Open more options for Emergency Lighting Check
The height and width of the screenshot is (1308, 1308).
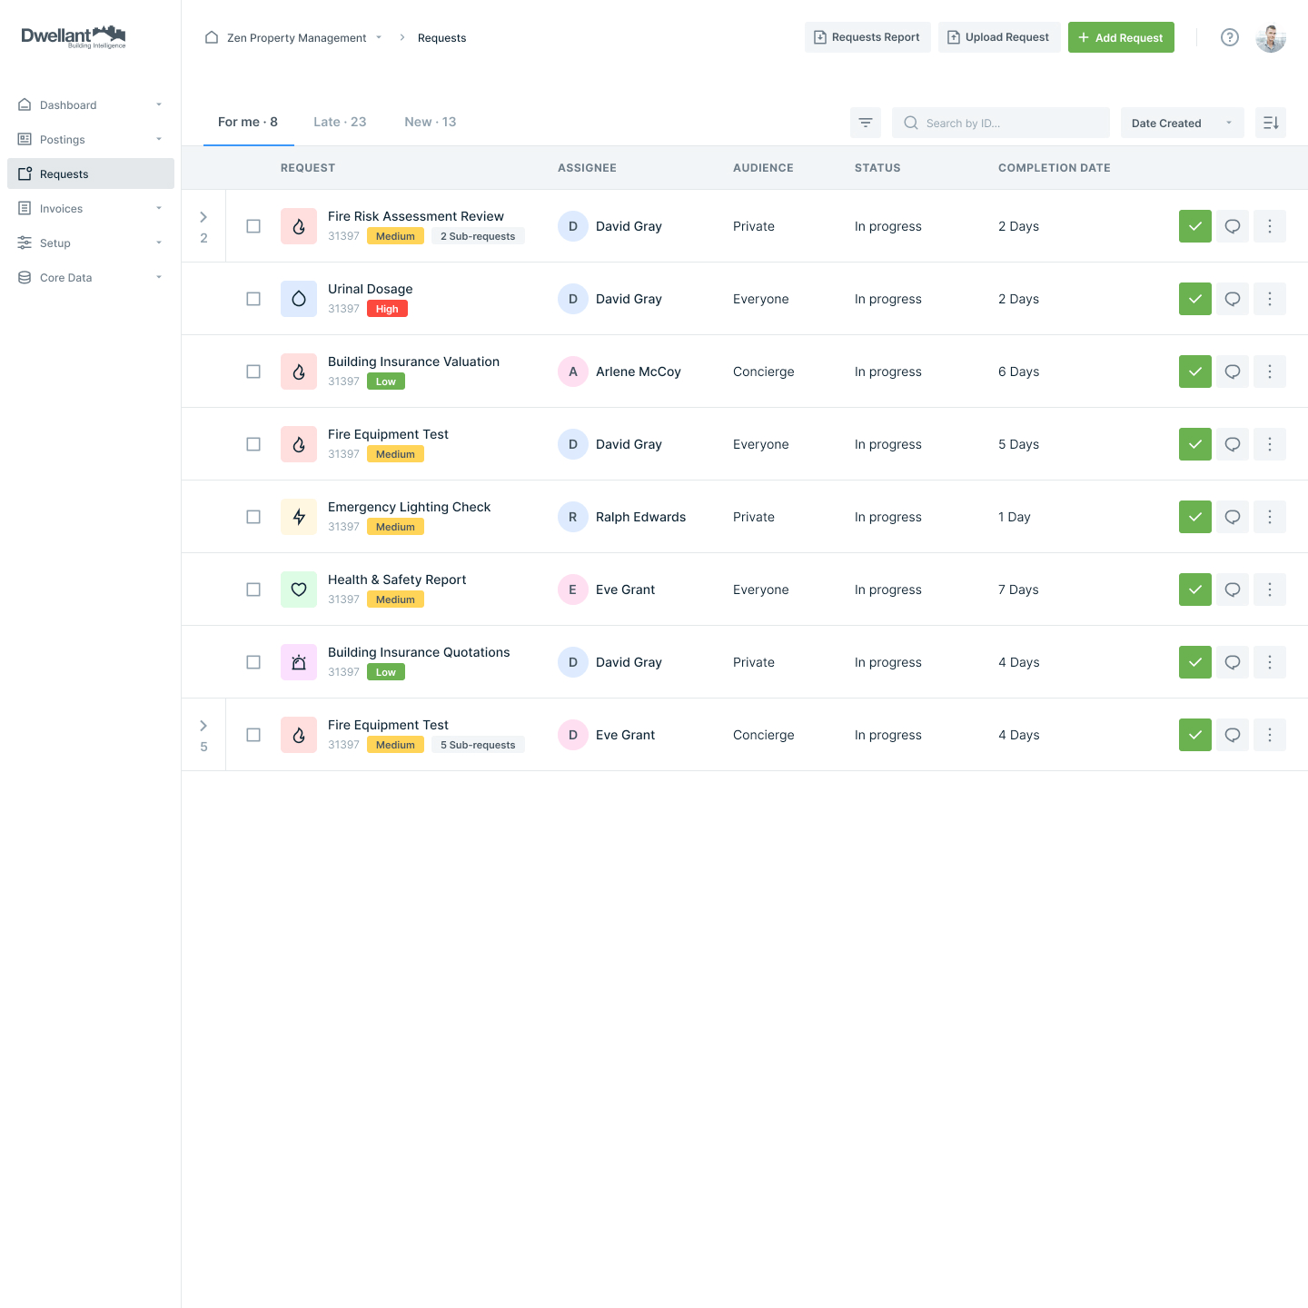[x=1269, y=517]
